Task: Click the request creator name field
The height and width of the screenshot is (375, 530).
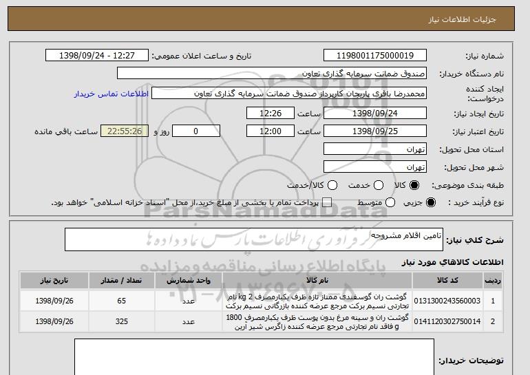Action: pos(289,94)
